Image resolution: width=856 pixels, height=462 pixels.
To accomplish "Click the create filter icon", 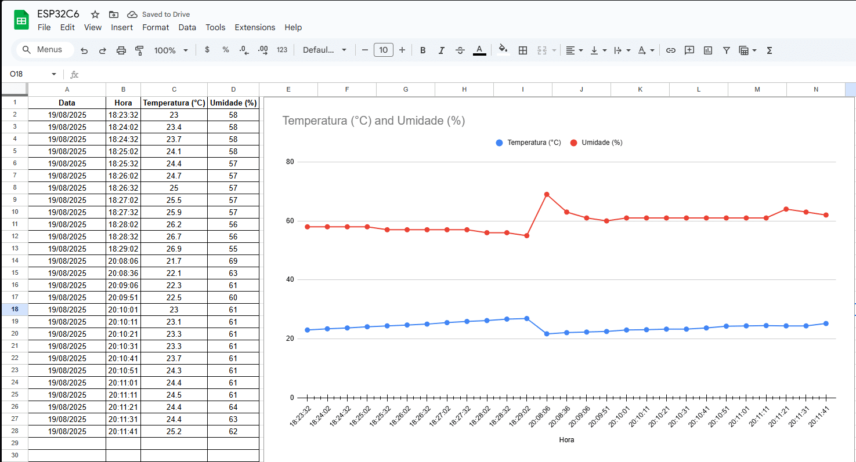I will [726, 50].
